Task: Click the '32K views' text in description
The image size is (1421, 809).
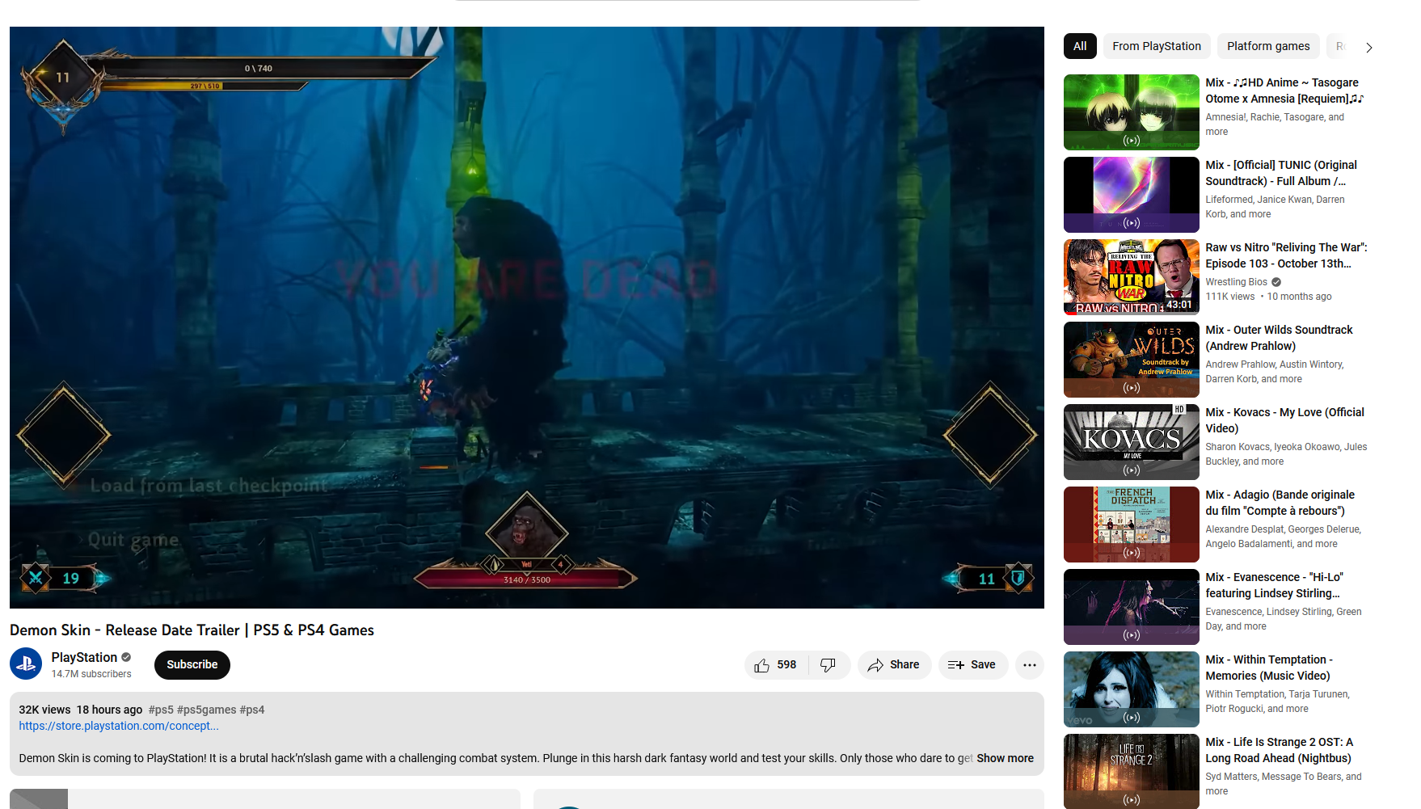Action: point(44,710)
